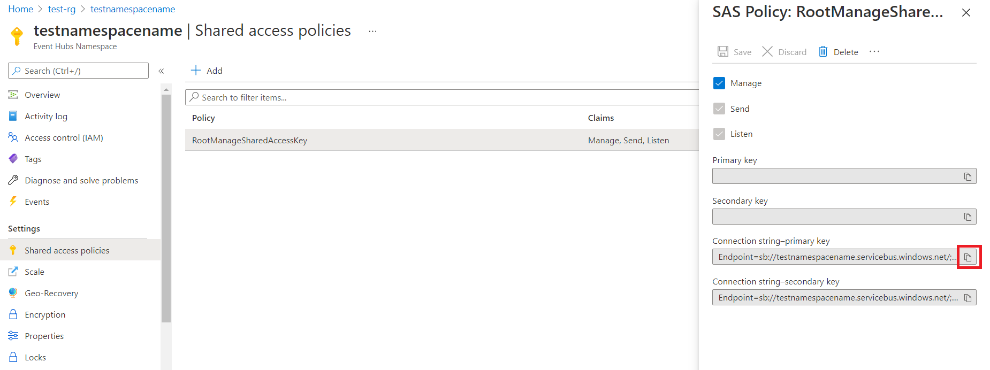The height and width of the screenshot is (370, 990).
Task: Uncheck the Manage checkbox
Action: pyautogui.click(x=719, y=83)
